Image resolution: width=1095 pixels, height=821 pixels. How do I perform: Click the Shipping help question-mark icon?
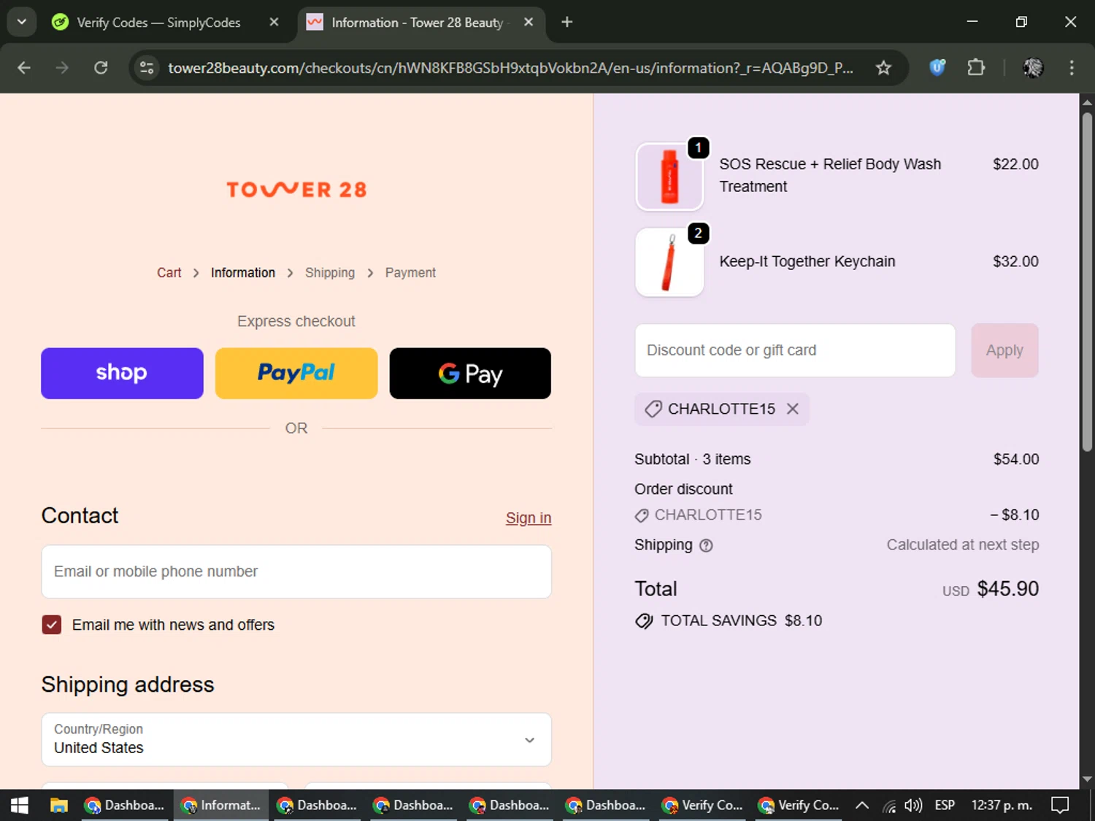tap(706, 545)
